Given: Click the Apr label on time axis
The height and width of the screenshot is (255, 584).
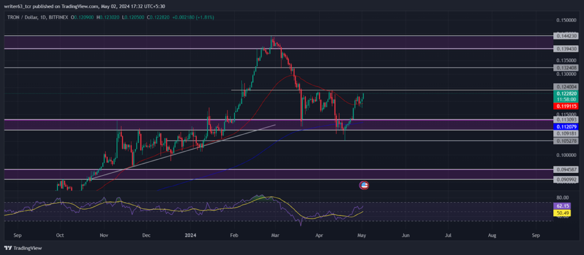Looking at the screenshot, I should click(x=319, y=236).
